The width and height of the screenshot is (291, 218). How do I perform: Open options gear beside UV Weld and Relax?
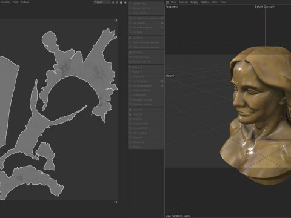coord(162,27)
